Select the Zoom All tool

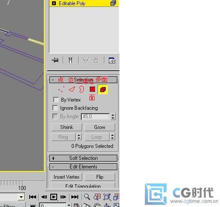pyautogui.click(x=97, y=197)
